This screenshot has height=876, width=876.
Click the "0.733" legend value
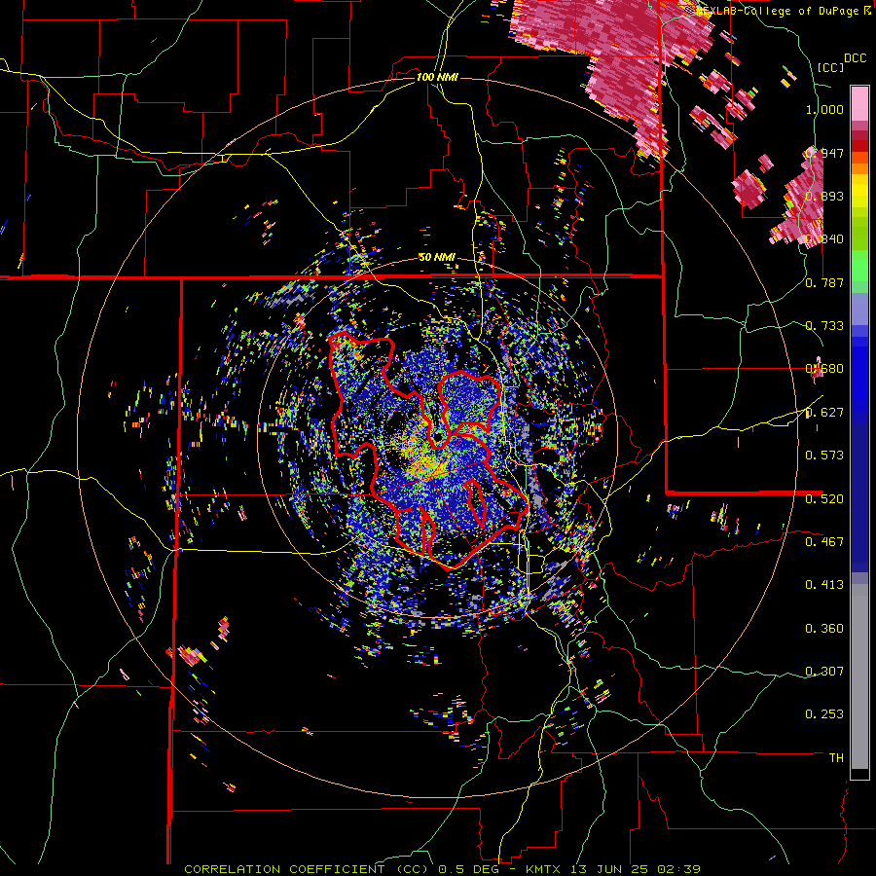coord(824,326)
